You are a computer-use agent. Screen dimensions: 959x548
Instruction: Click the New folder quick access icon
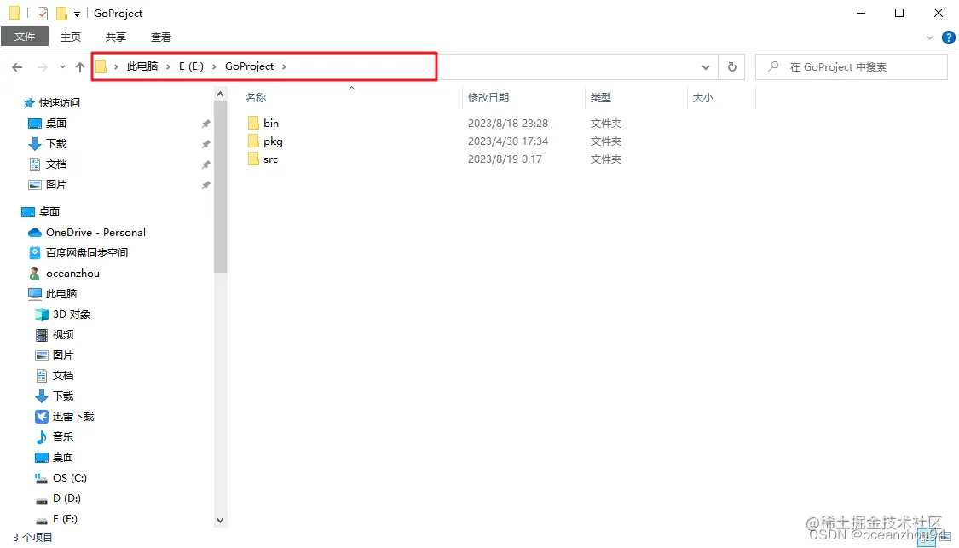coord(61,14)
